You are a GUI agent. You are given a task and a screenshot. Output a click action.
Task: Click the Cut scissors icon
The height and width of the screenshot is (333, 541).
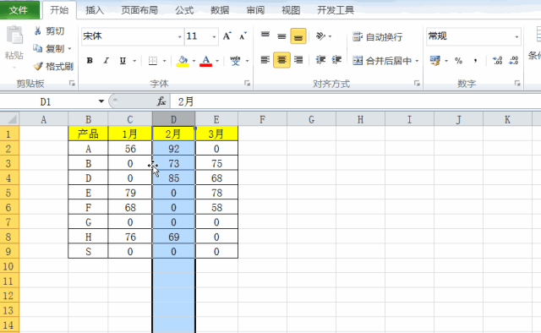[37, 31]
